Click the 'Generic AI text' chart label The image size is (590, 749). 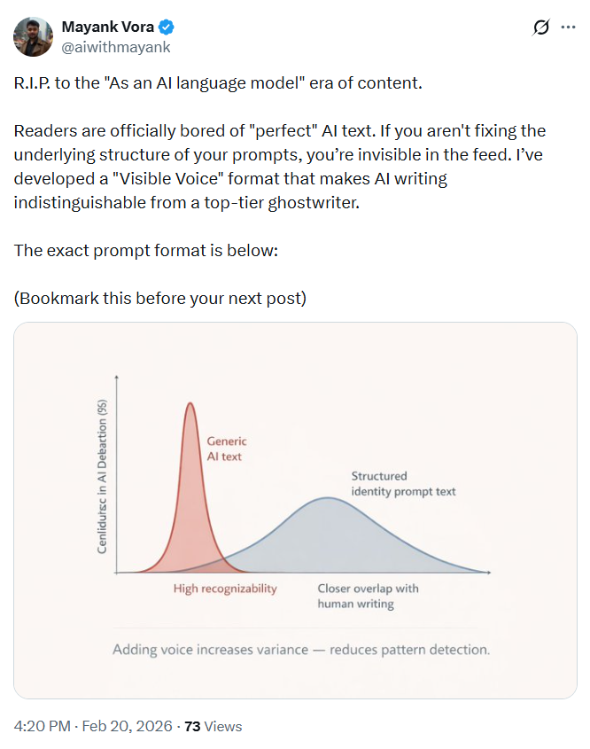[227, 449]
